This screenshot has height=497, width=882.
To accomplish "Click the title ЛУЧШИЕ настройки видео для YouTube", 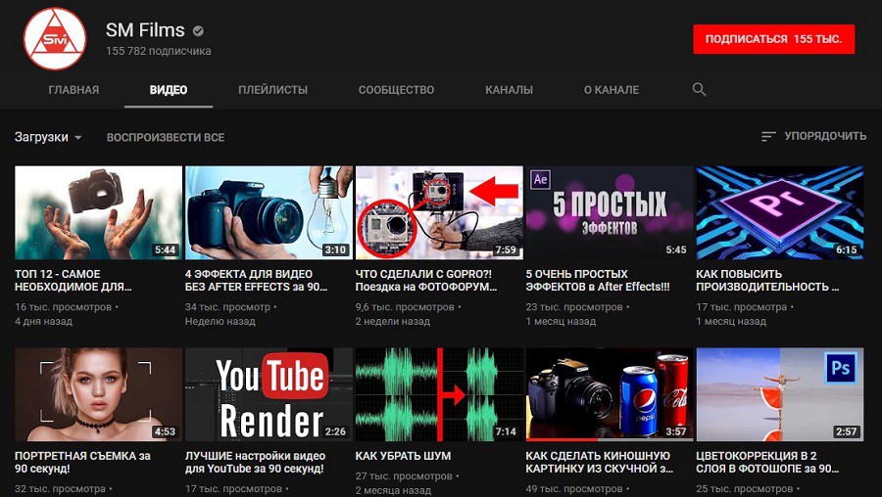I will pos(255,462).
